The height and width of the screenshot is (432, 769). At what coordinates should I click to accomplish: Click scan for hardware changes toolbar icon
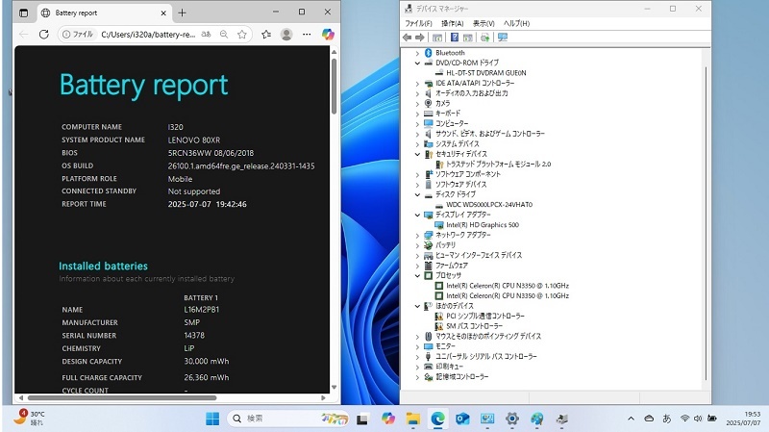[x=503, y=38]
